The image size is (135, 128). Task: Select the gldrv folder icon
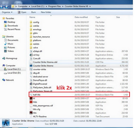pyautogui.click(x=31, y=33)
